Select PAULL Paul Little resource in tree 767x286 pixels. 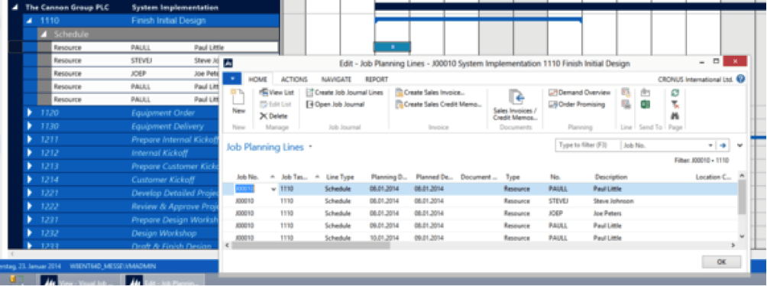point(165,47)
